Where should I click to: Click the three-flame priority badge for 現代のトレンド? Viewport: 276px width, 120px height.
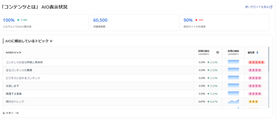pyautogui.click(x=253, y=102)
